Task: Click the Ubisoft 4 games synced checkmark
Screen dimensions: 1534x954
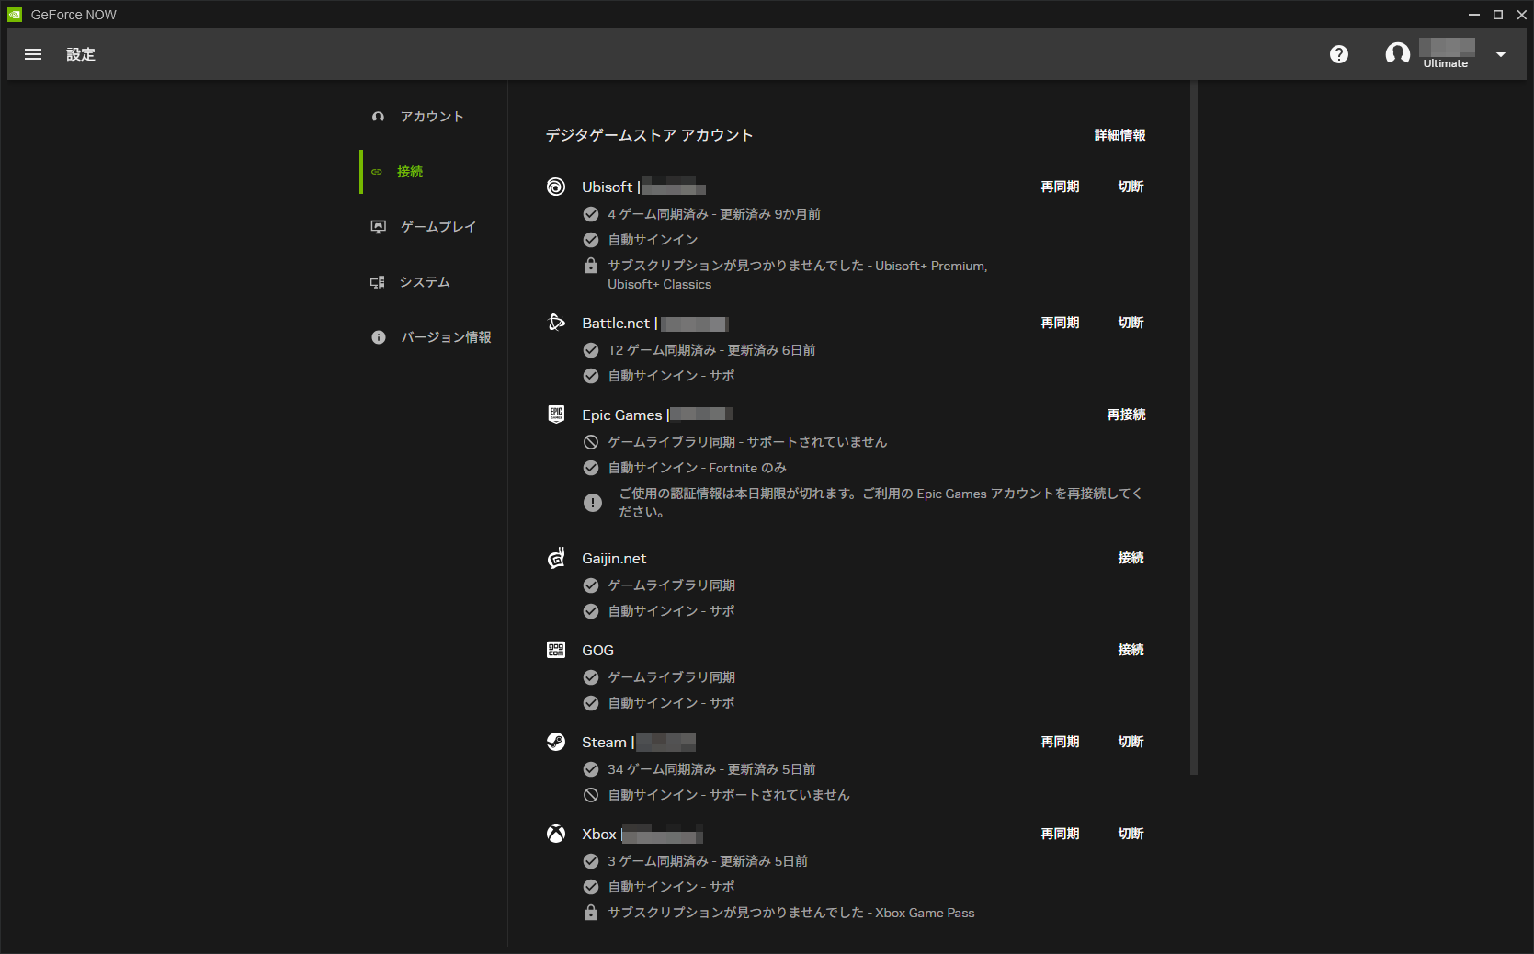Action: tap(591, 214)
